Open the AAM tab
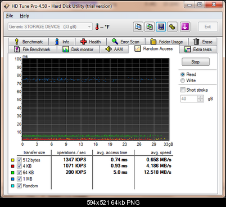 (x=114, y=49)
